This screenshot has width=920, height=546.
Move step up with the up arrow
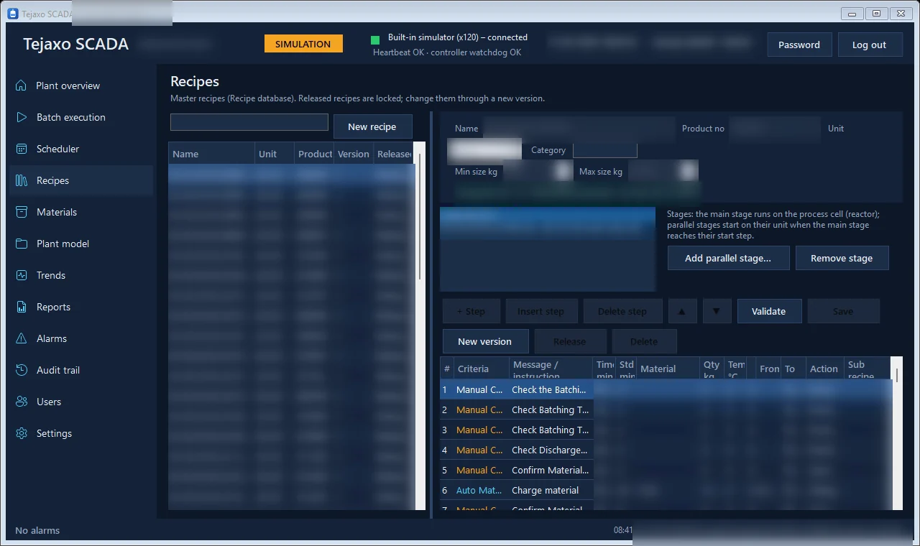pos(683,311)
